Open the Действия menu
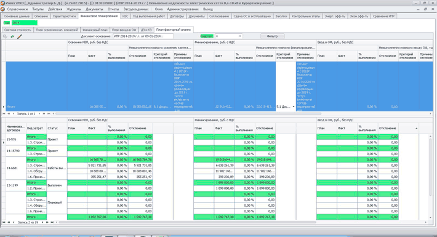437x237 pixels. (55, 9)
